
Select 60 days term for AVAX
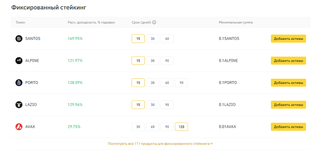152,127
